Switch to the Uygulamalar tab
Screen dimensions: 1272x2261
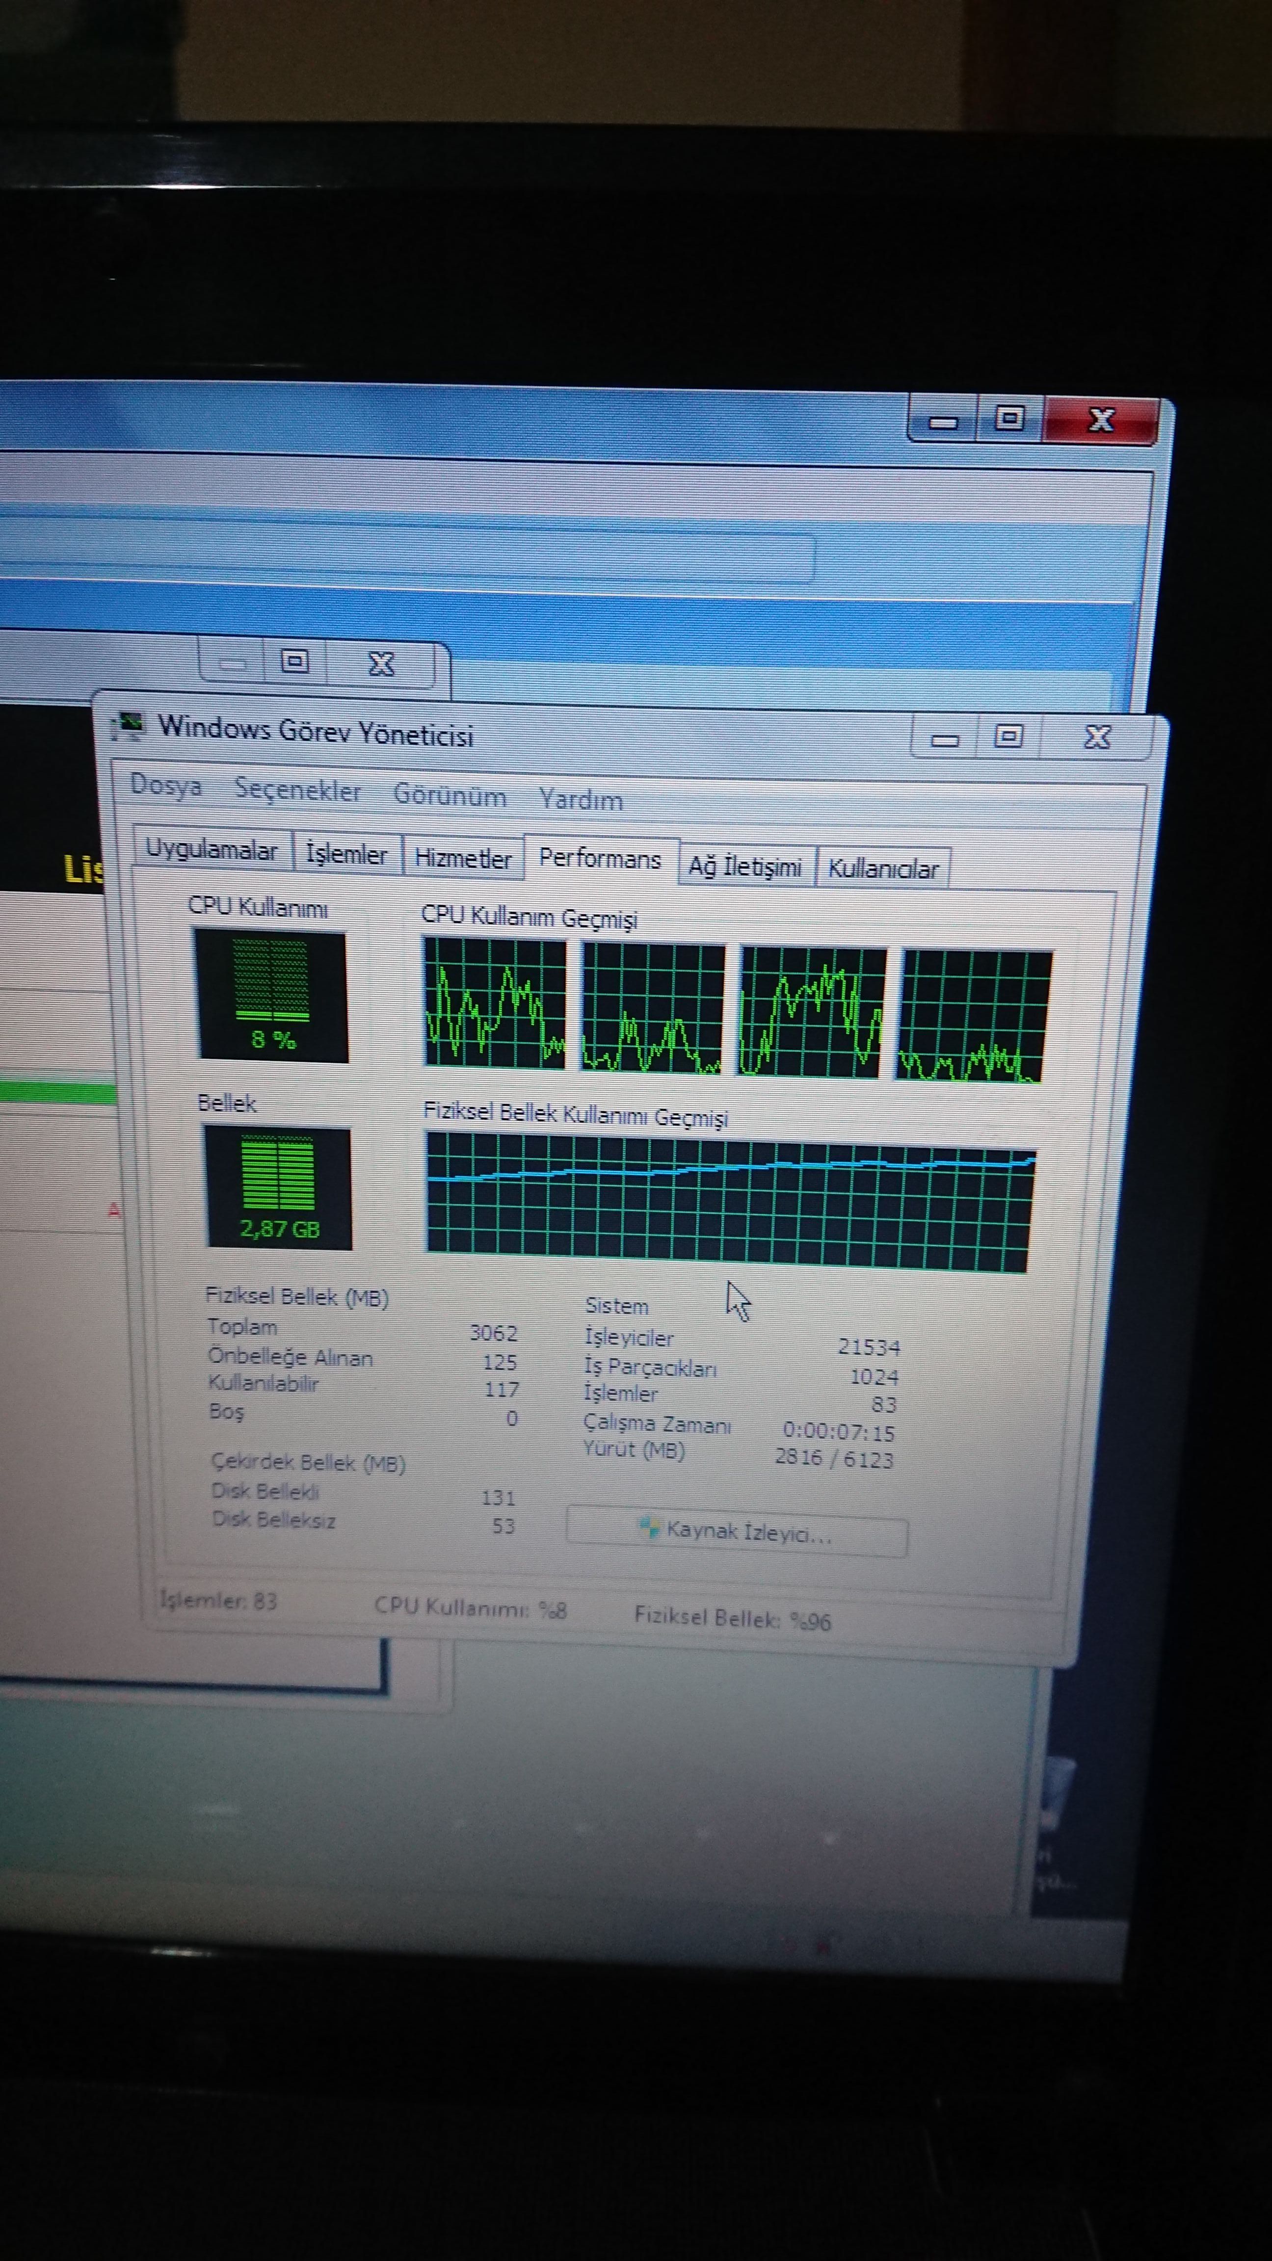(212, 850)
